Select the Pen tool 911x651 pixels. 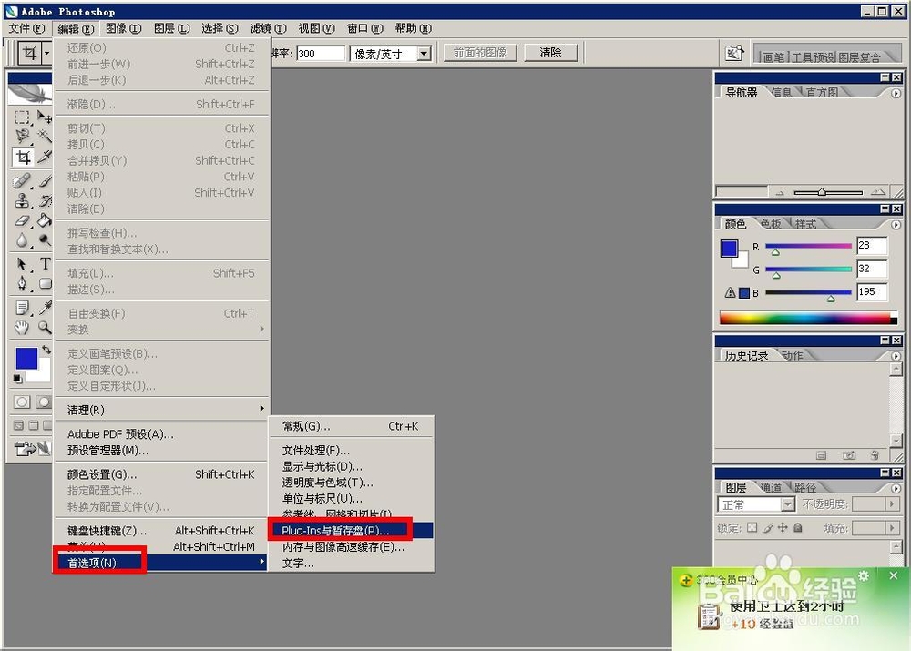coord(22,284)
